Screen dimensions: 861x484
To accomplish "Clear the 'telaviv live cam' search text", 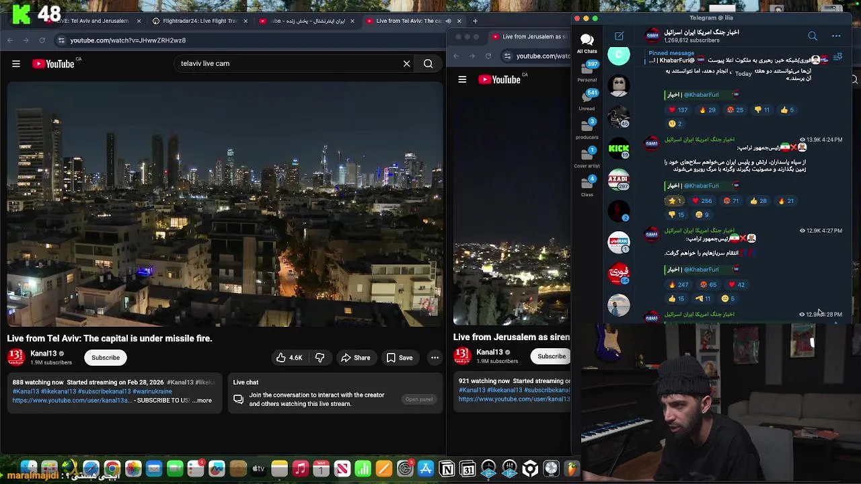I will point(406,64).
